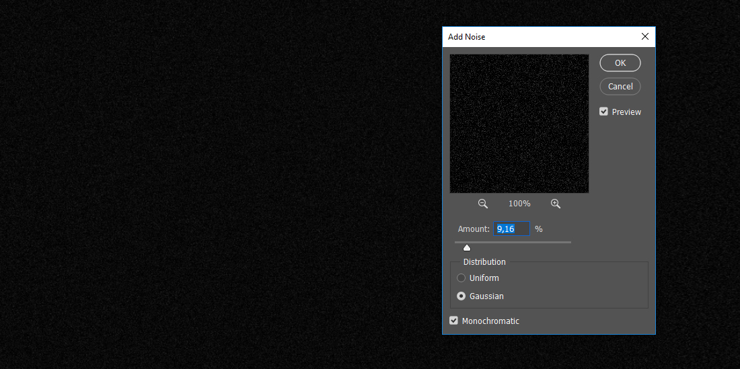Click the noise preview thumbnail
This screenshot has width=740, height=369.
point(519,124)
